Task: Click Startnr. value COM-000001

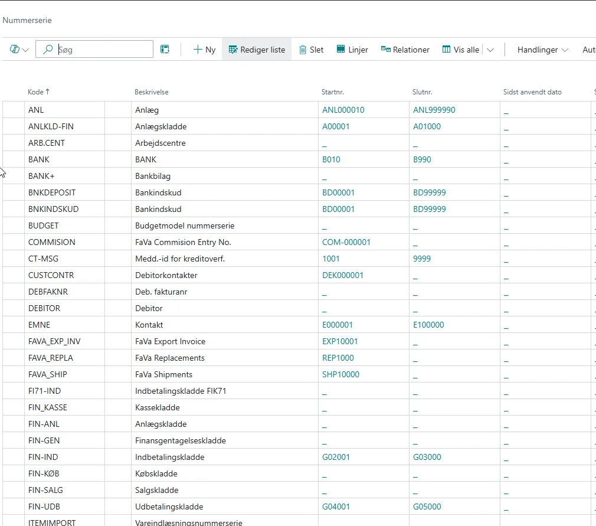Action: 346,242
